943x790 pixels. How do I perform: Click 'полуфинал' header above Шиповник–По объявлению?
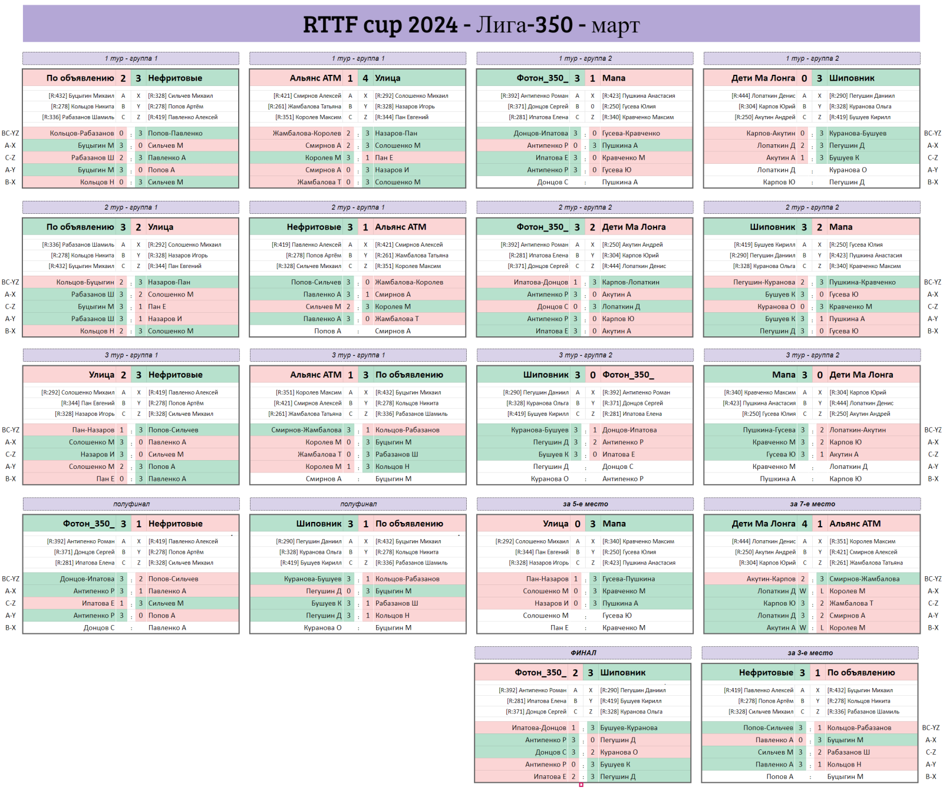[358, 504]
